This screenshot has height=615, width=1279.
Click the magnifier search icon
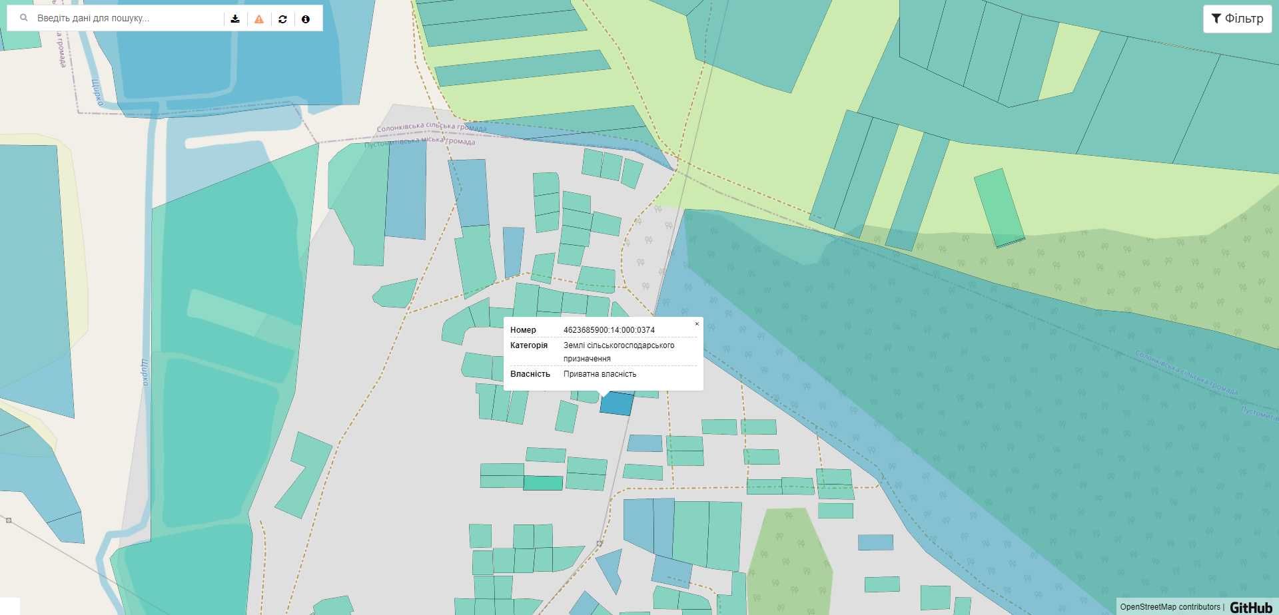[x=24, y=18]
